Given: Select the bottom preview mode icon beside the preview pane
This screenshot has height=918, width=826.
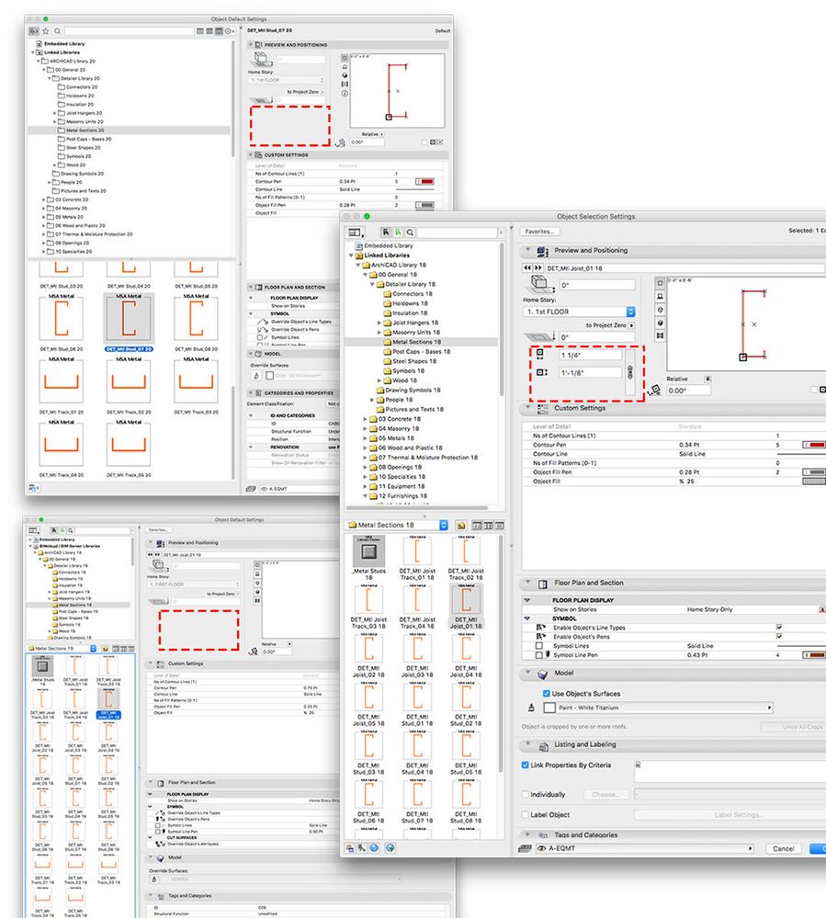Looking at the screenshot, I should 660,334.
